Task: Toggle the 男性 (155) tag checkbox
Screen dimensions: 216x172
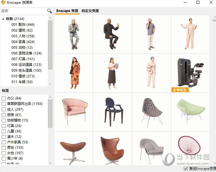Action: point(4,147)
